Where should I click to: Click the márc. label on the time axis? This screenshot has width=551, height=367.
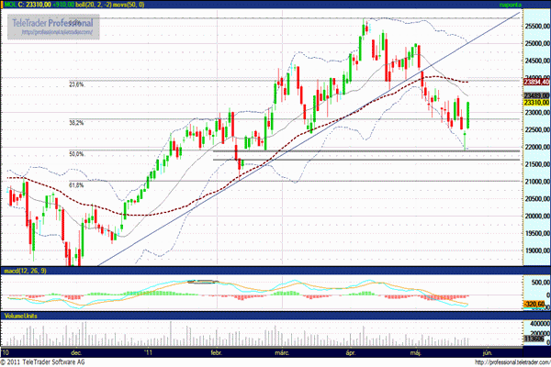click(282, 351)
